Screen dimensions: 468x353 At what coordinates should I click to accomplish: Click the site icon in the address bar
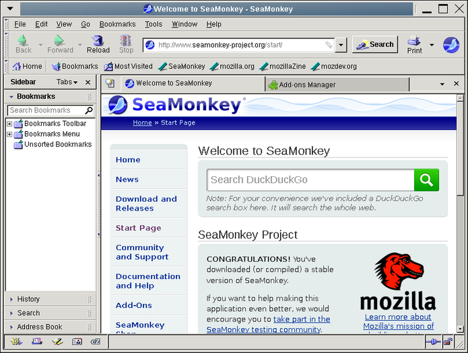pyautogui.click(x=150, y=45)
